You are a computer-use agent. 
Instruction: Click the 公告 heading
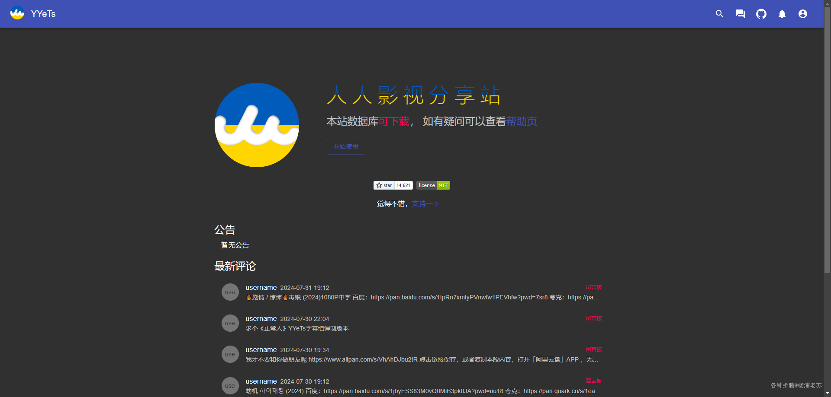point(225,229)
